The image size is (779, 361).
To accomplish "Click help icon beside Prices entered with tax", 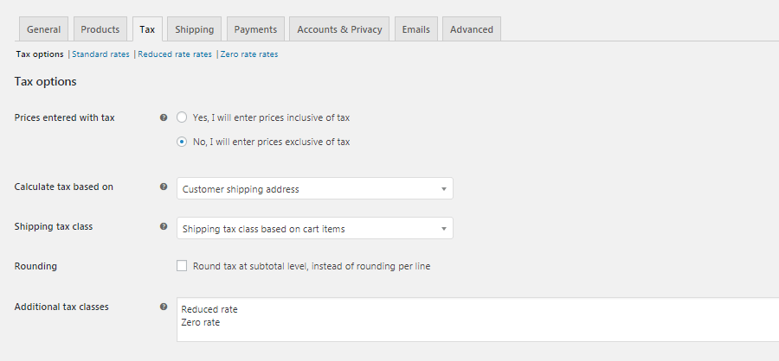I will pos(164,117).
